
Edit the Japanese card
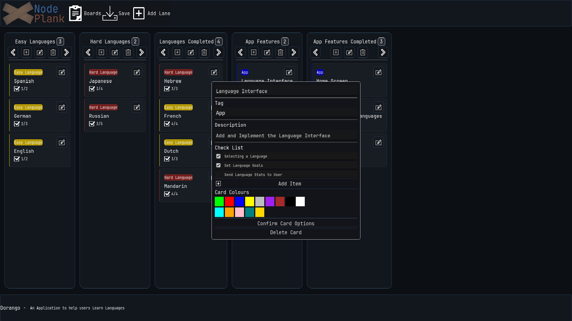(137, 72)
